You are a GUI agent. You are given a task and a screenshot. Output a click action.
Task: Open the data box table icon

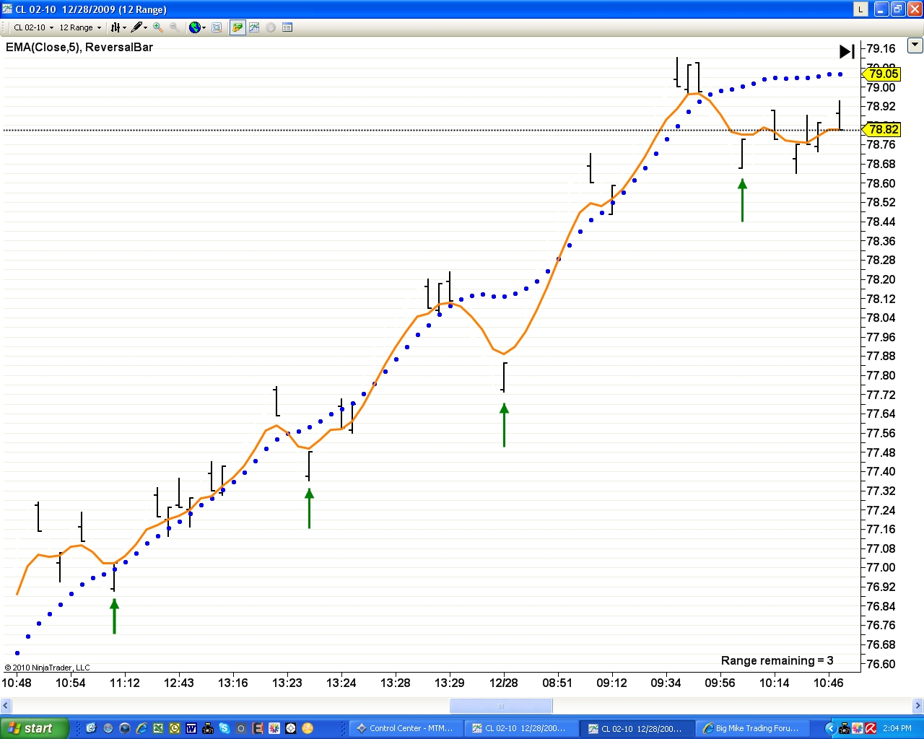click(287, 27)
